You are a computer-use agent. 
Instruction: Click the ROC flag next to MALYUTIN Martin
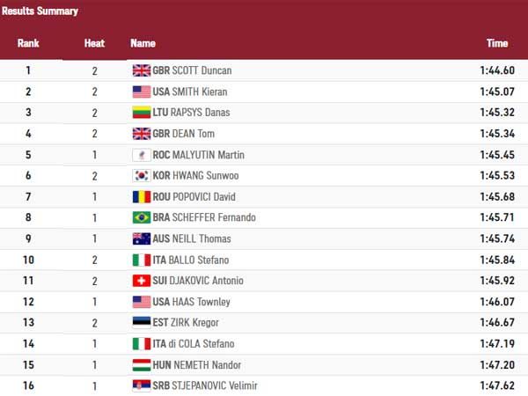point(141,155)
